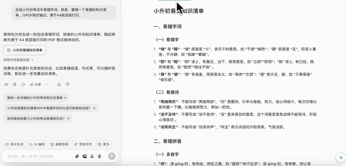346x166 pixels.
Task: Take a screenshot with the scissors icon
Action: pos(92,156)
